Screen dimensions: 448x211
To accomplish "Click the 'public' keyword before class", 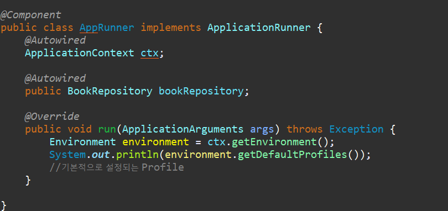I will [19, 28].
